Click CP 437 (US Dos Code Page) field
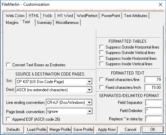 pos(54,81)
